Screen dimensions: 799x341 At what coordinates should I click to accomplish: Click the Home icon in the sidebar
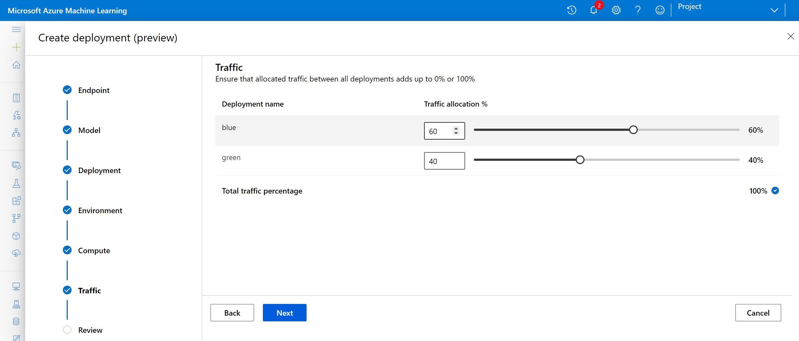click(x=16, y=65)
